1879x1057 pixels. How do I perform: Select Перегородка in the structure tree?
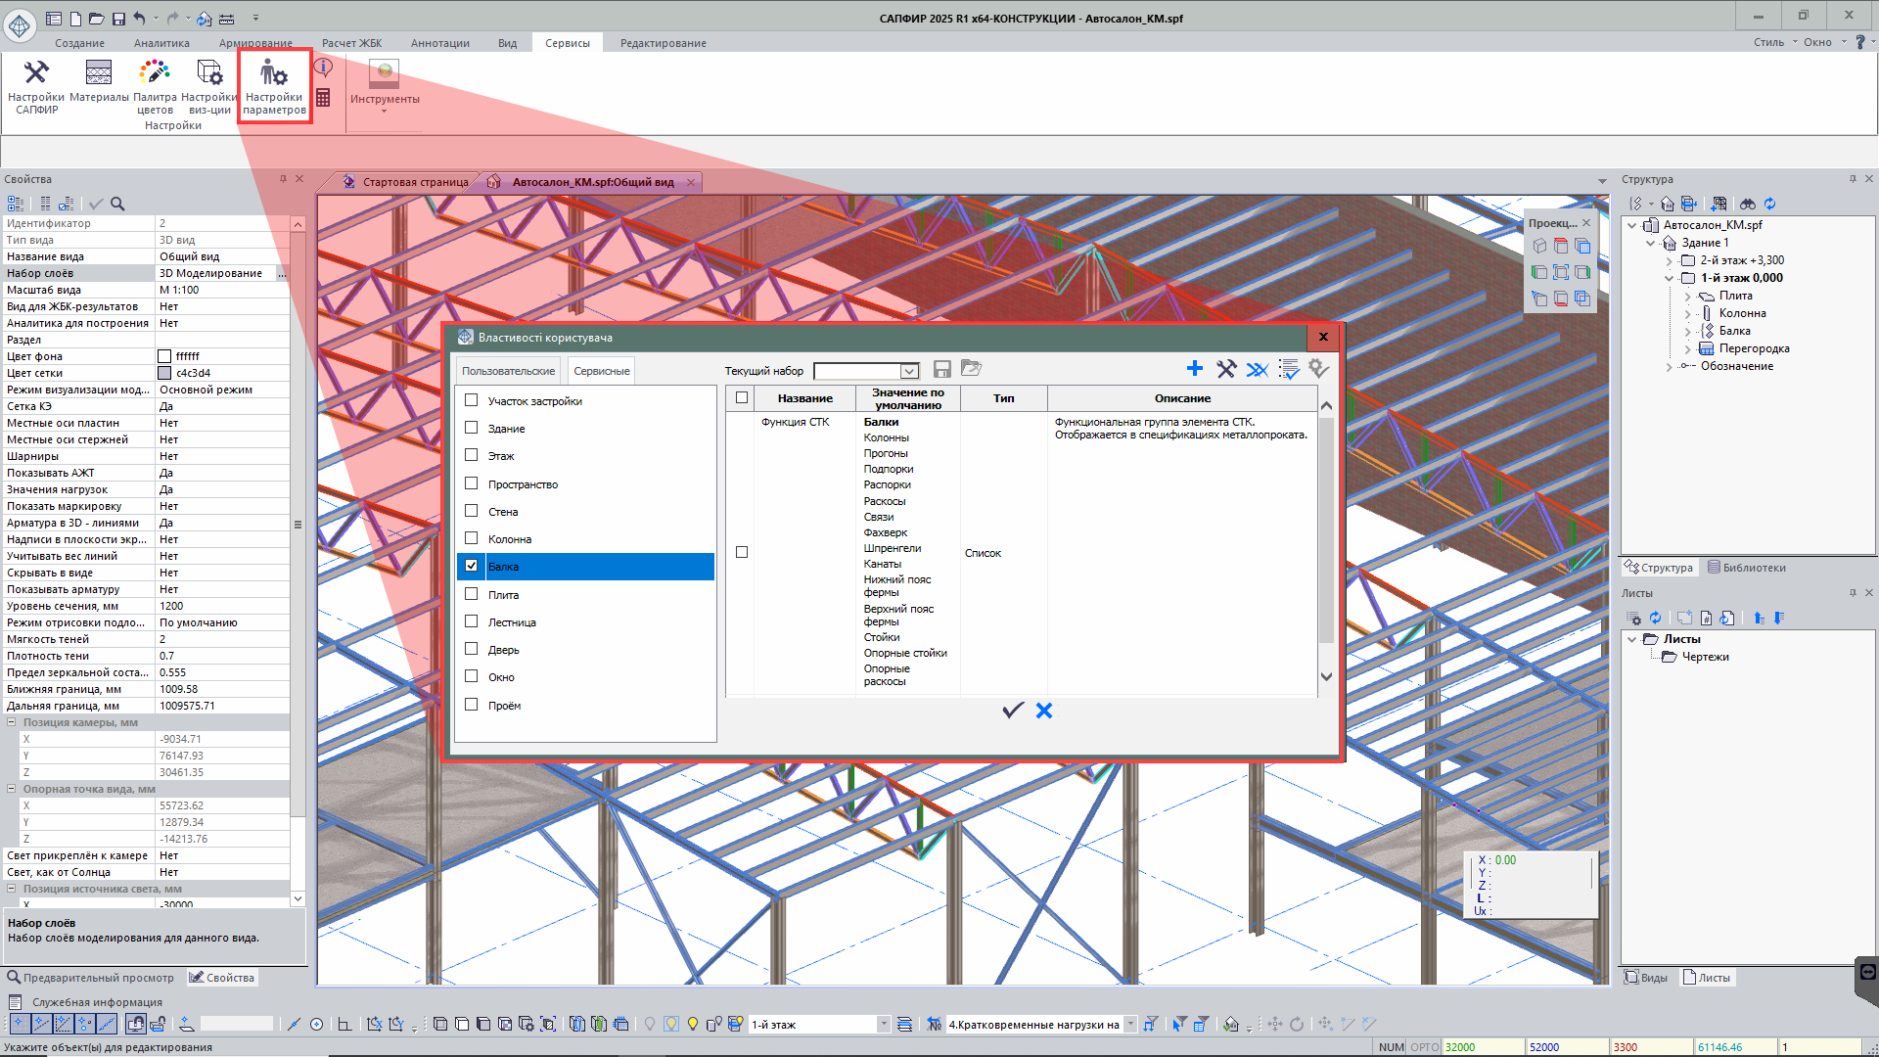1754,348
